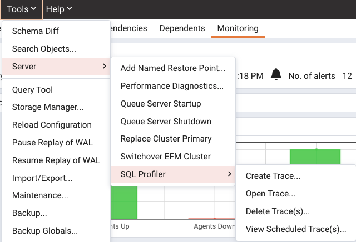Choose Open Trace...
This screenshot has height=242, width=356.
[296, 194]
